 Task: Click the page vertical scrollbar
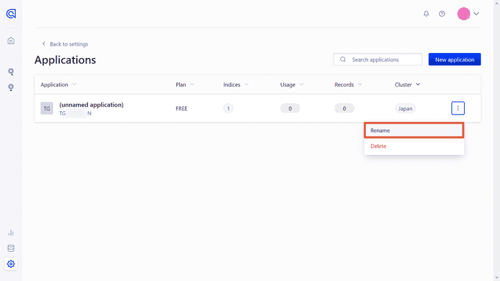(496, 140)
